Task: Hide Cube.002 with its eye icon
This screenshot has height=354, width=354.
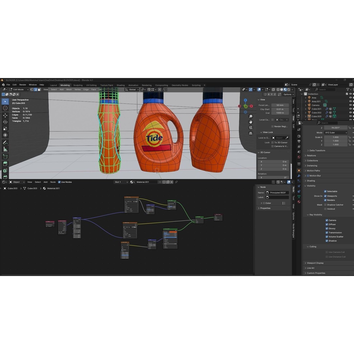Action: tap(350, 113)
